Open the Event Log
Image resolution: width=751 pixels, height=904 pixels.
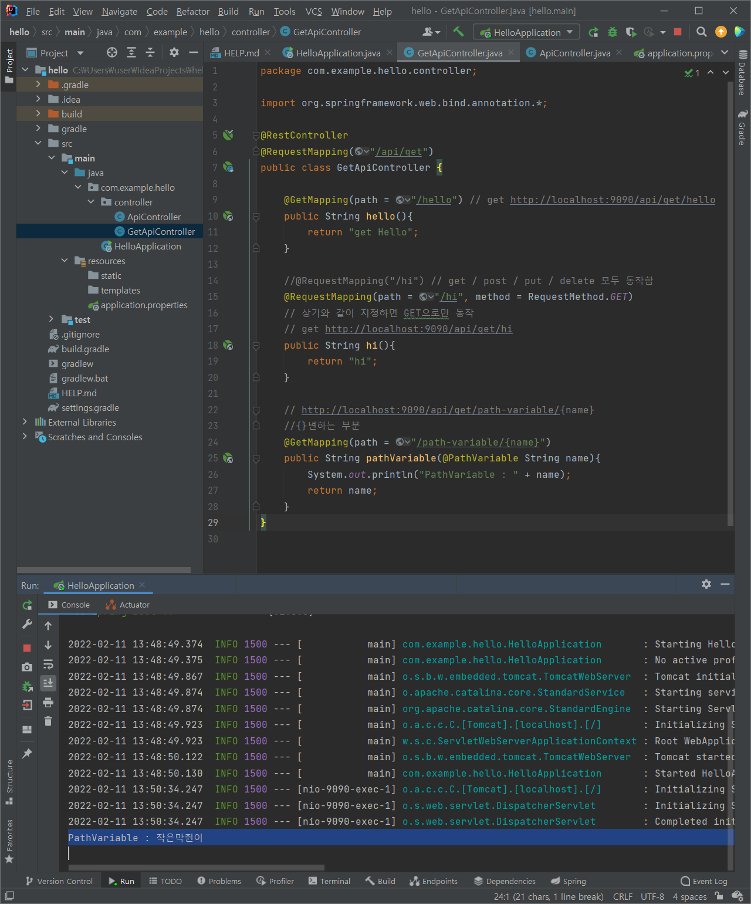pos(703,881)
